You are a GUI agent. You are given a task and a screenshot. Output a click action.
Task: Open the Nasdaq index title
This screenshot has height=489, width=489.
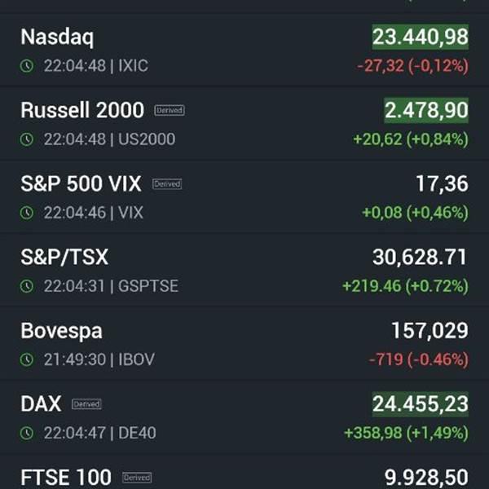(57, 37)
